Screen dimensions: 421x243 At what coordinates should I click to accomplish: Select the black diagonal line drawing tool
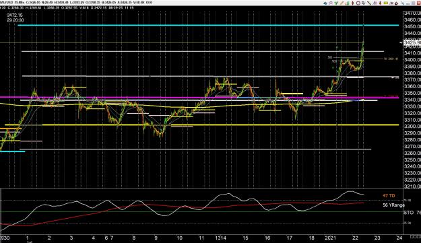tap(369, 3)
